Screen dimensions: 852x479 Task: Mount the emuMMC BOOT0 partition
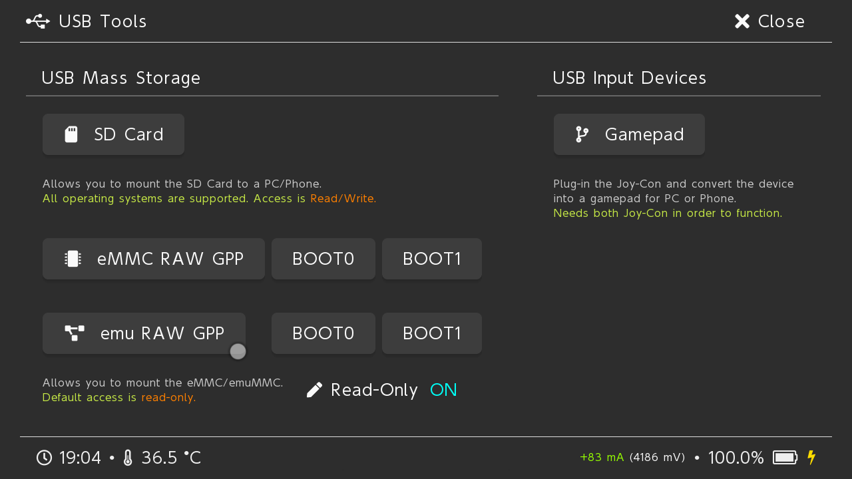tap(323, 333)
